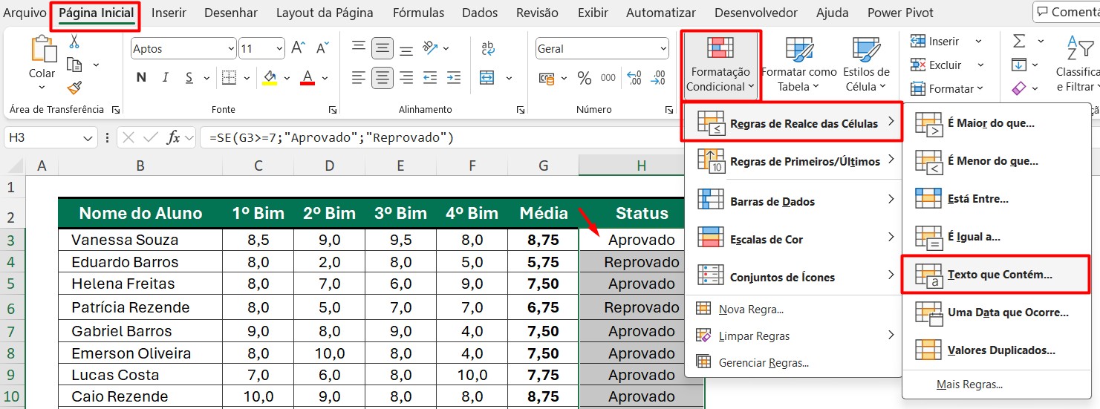This screenshot has width=1100, height=409.
Task: Click the increase indent icon
Action: point(455,77)
